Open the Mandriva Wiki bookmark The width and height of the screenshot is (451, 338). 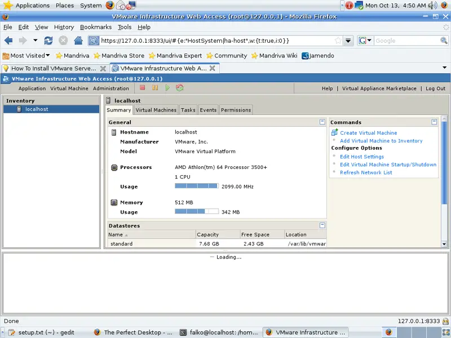tap(275, 55)
